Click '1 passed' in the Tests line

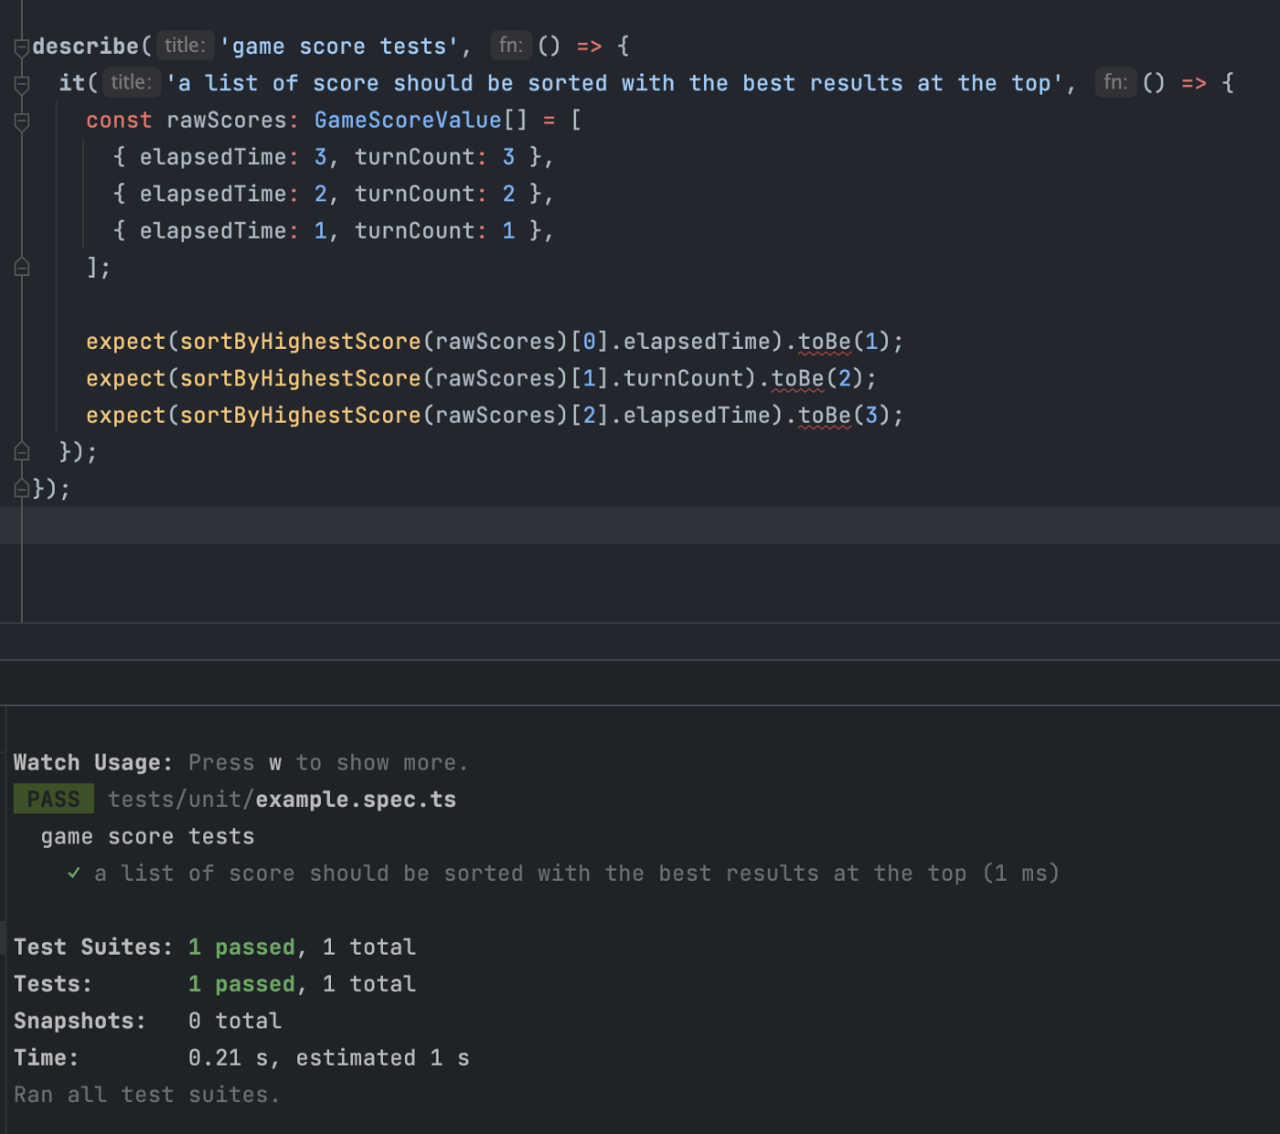pos(242,984)
